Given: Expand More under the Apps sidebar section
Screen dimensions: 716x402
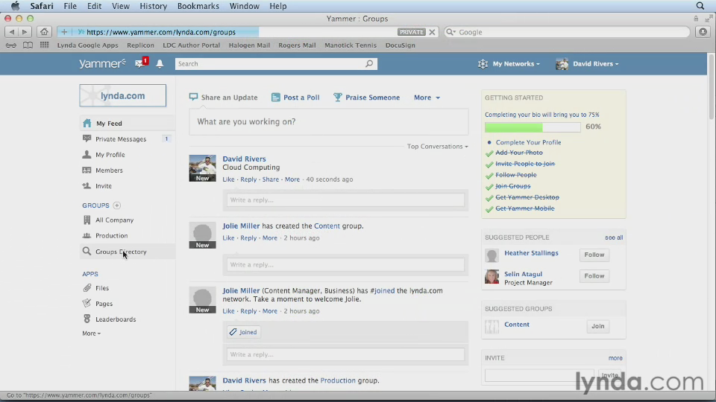Looking at the screenshot, I should pyautogui.click(x=91, y=334).
